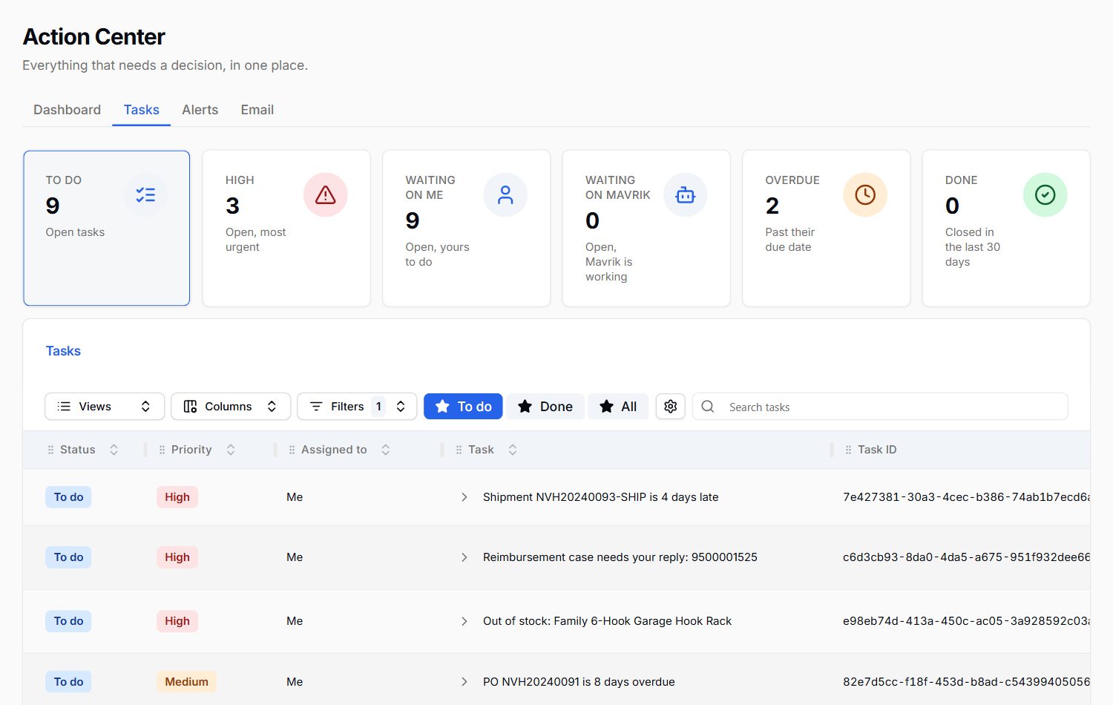Sort by the Status column arrows
Viewport: 1113px width, 705px height.
(x=114, y=450)
